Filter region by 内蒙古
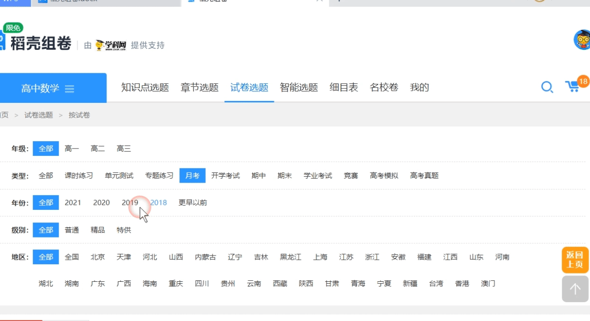This screenshot has width=590, height=321. click(x=205, y=257)
